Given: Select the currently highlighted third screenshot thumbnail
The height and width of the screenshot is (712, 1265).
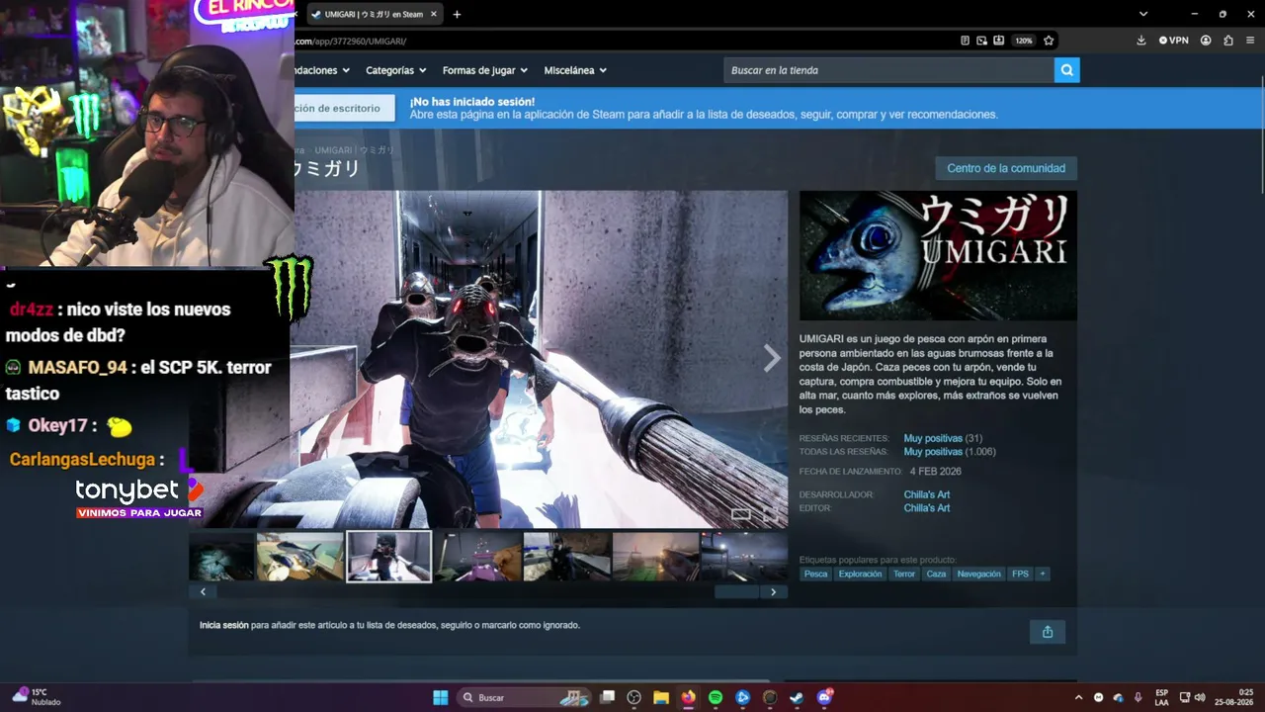Looking at the screenshot, I should (388, 556).
